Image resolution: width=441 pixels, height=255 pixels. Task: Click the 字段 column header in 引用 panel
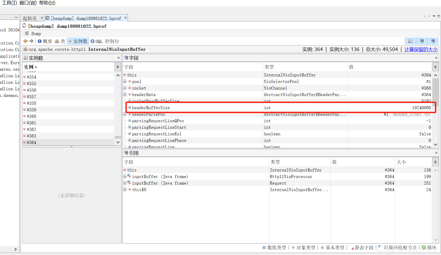click(x=196, y=162)
